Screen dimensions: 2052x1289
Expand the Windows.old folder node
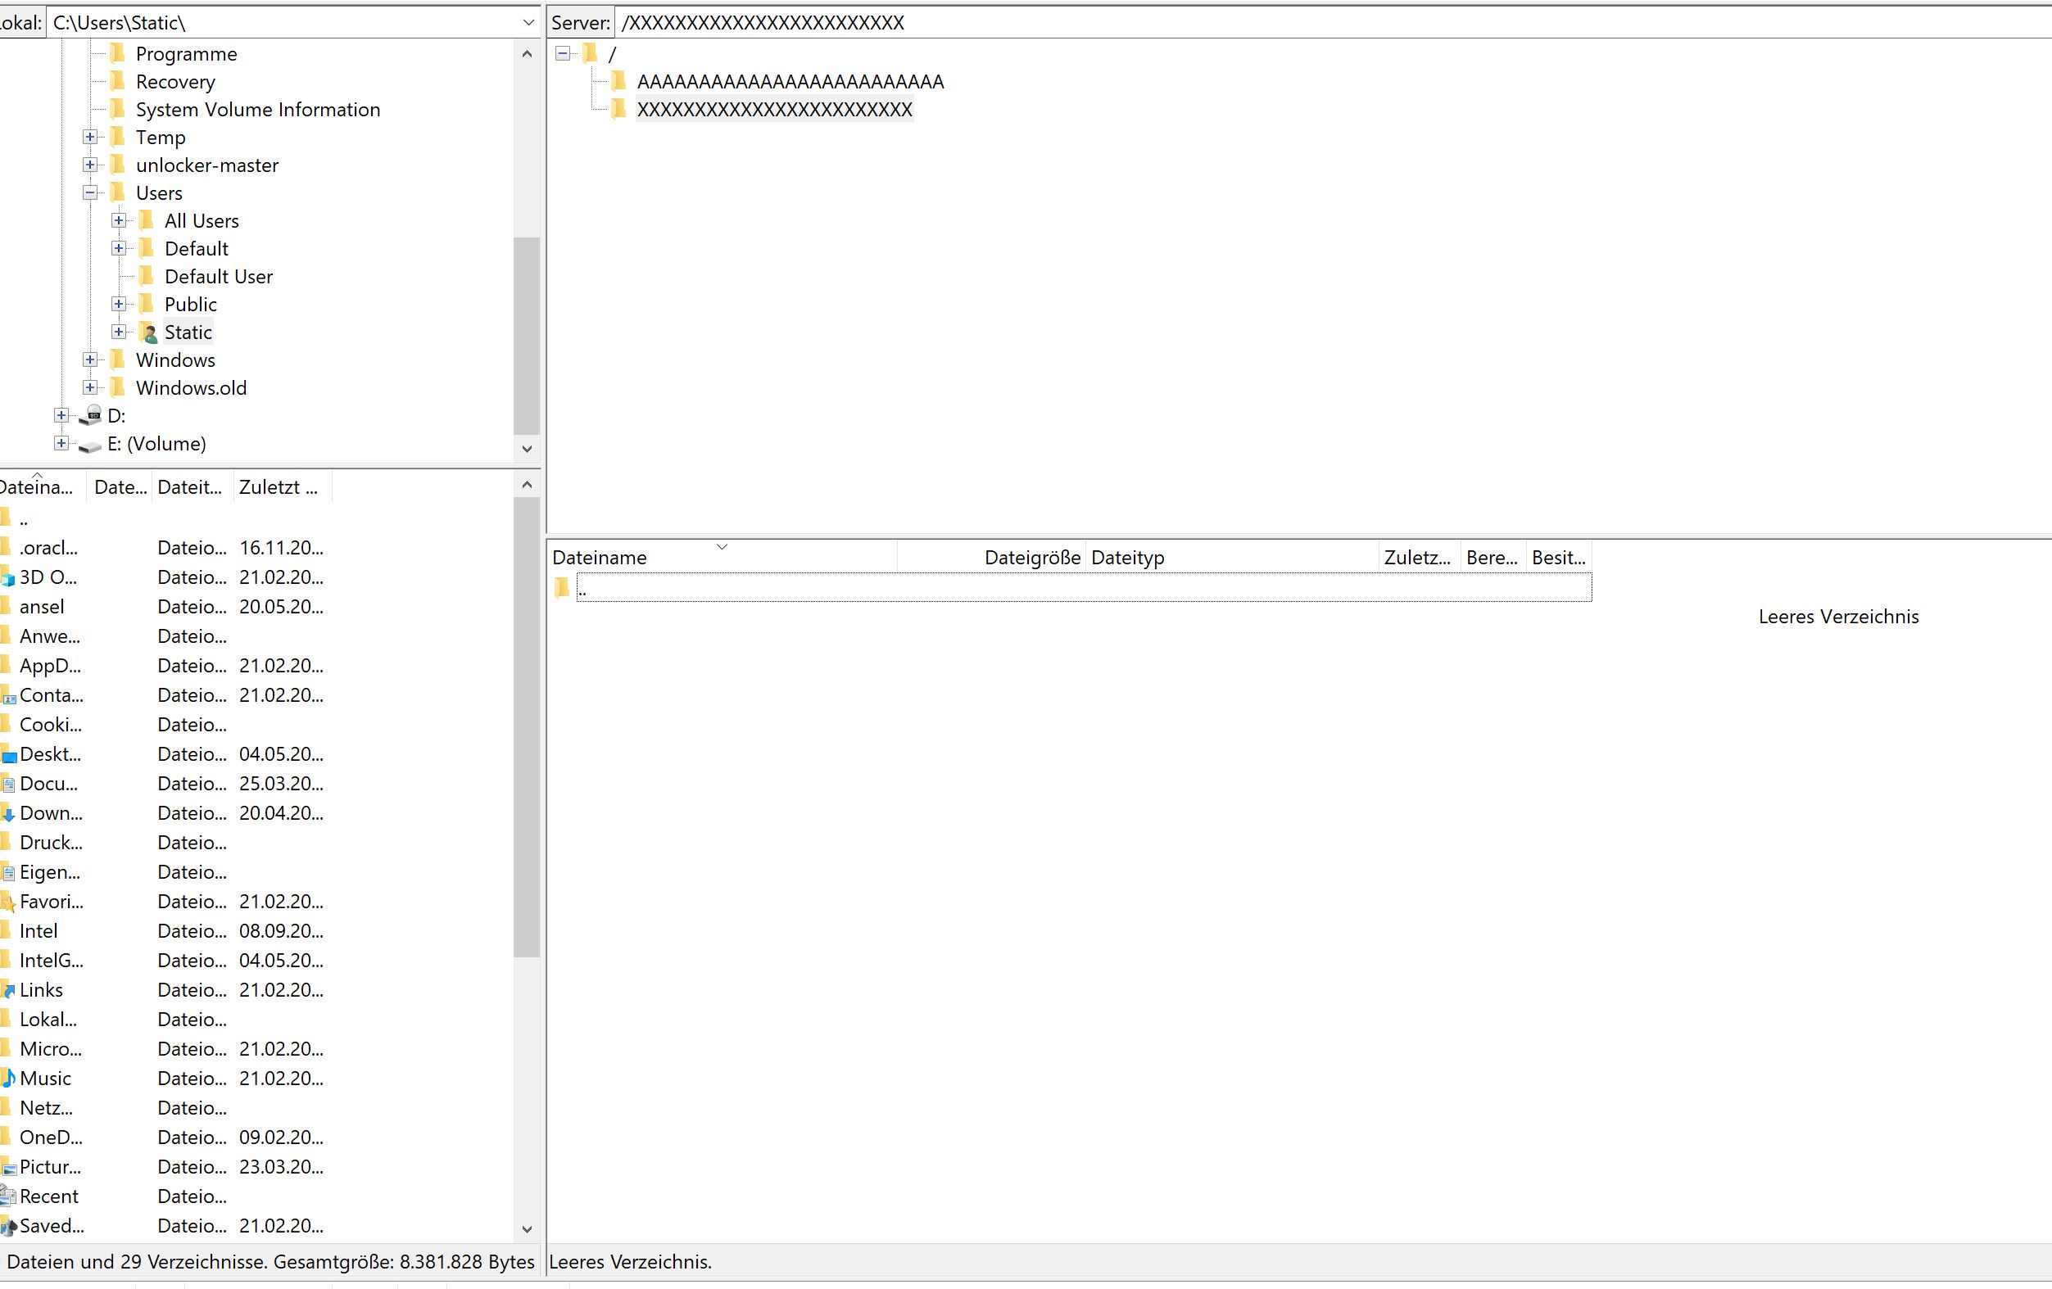90,387
